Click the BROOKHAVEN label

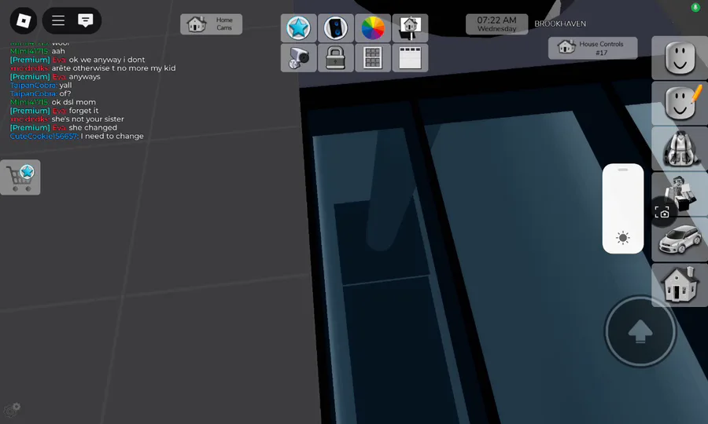(560, 24)
